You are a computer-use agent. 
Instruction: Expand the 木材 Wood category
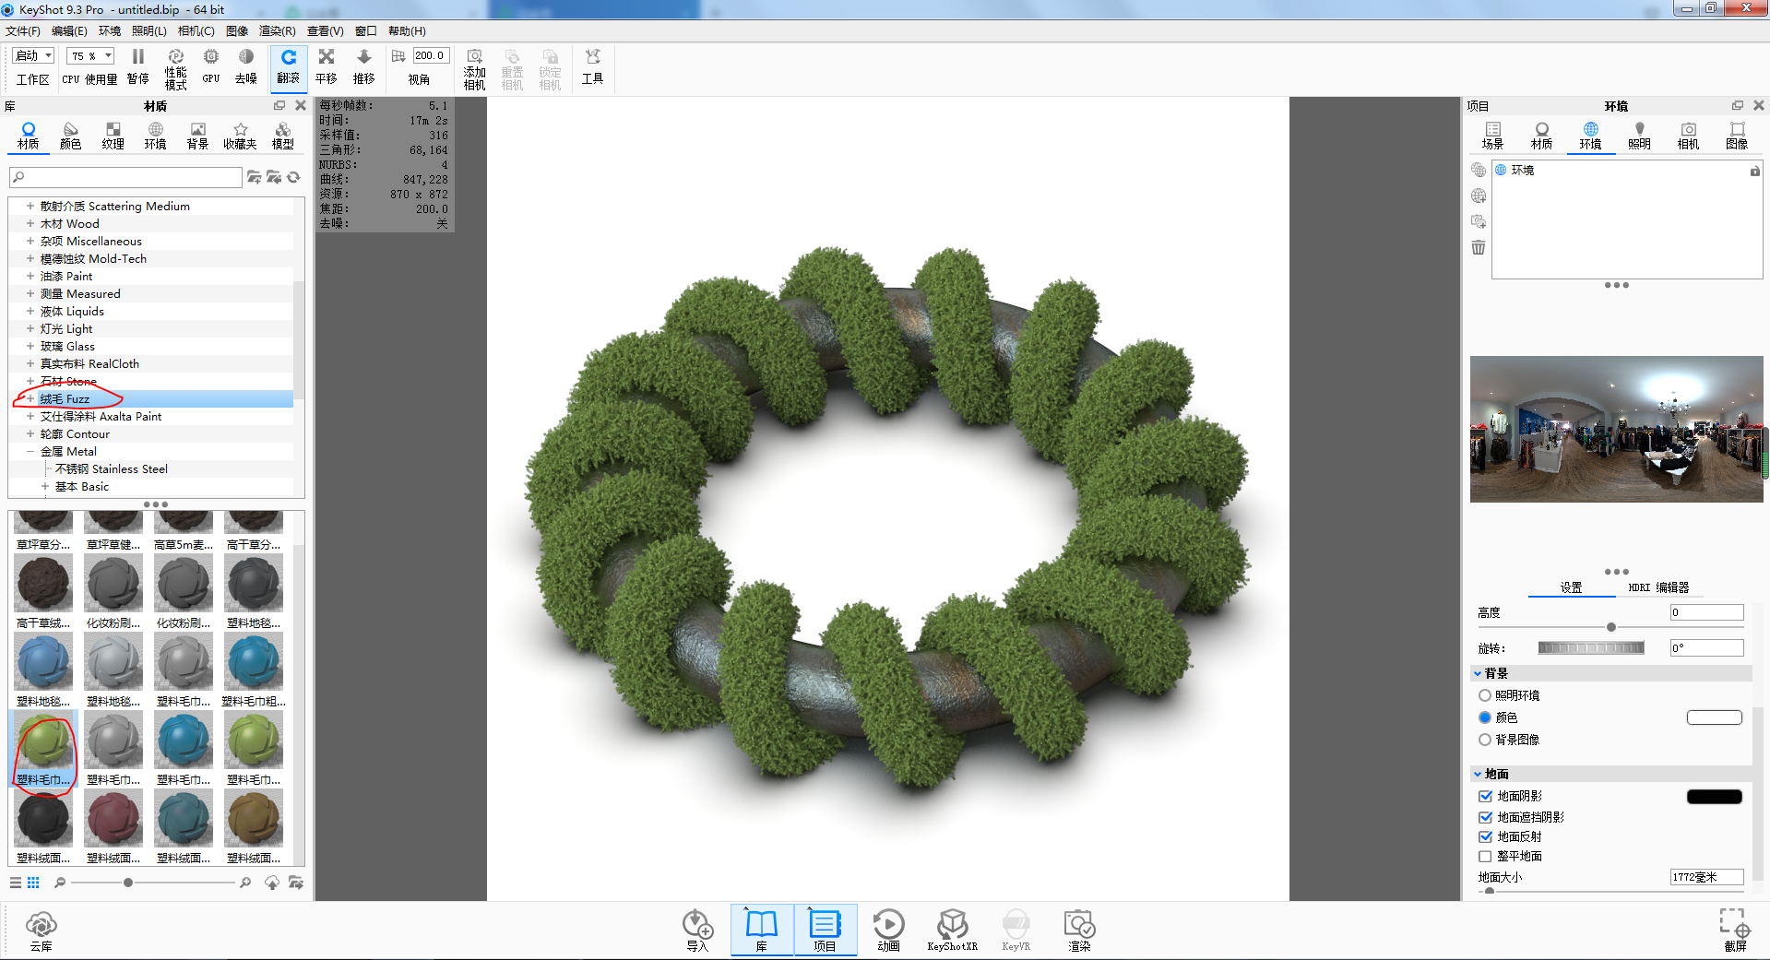[30, 223]
